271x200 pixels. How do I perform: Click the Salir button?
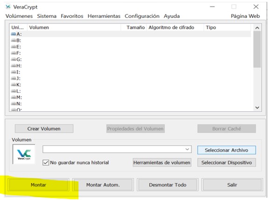pyautogui.click(x=232, y=185)
